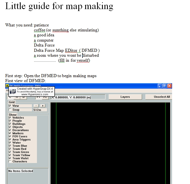Uncheck the Vehicles show option

tap(10, 118)
